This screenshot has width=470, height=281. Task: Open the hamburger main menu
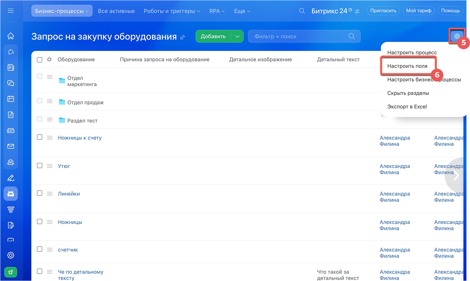click(x=11, y=11)
